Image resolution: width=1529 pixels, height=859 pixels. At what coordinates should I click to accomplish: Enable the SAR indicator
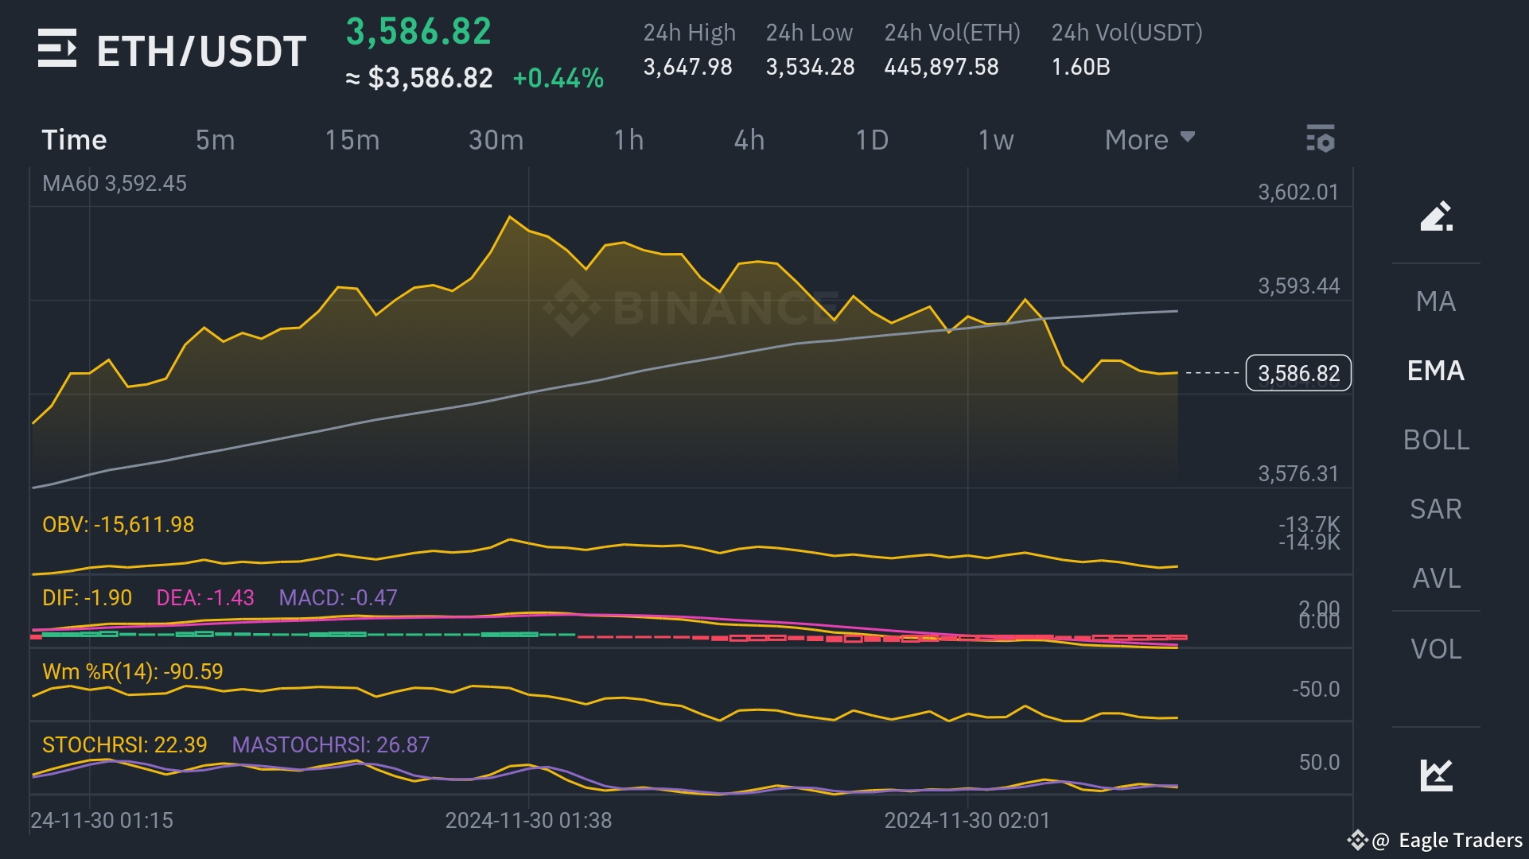[x=1436, y=509]
